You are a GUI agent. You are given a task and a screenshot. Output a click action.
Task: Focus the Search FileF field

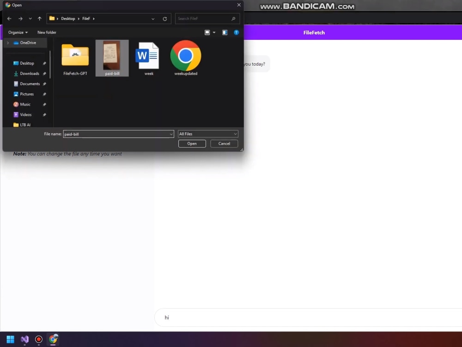point(207,19)
